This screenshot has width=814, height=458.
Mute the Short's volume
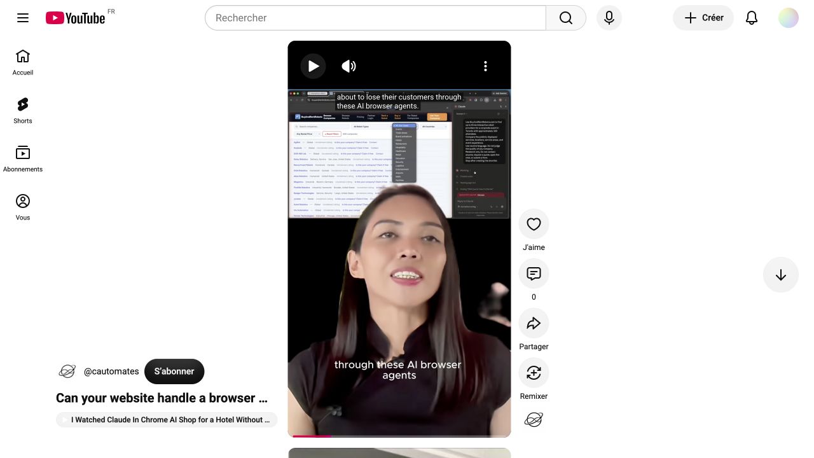click(x=349, y=66)
